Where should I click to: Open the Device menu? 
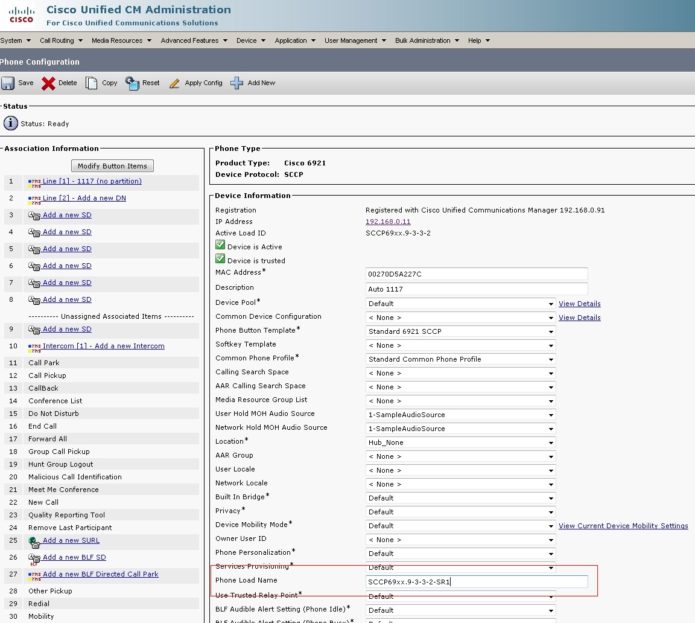pyautogui.click(x=251, y=40)
